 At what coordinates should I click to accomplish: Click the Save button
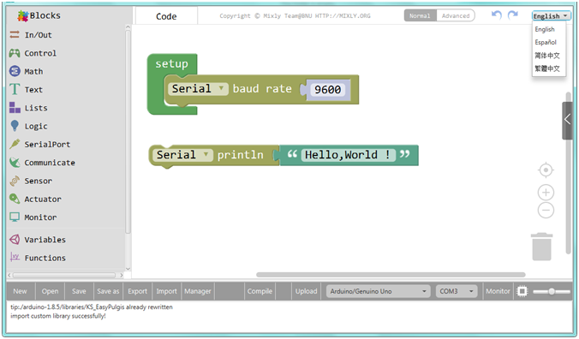pyautogui.click(x=79, y=291)
